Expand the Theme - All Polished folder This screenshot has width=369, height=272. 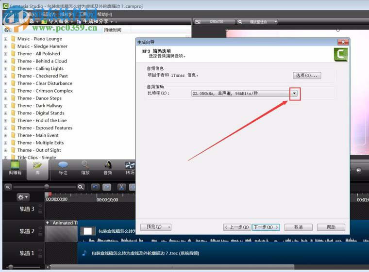(5, 54)
